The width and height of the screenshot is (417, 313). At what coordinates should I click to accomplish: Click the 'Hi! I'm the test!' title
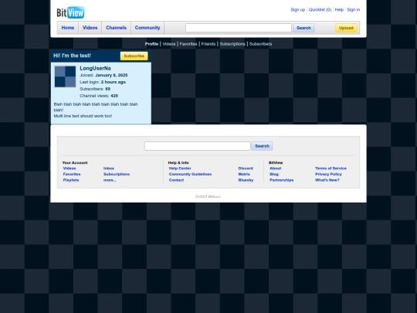(72, 56)
